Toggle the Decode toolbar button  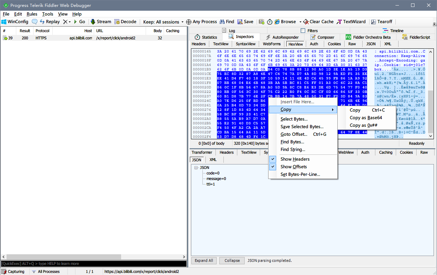pyautogui.click(x=125, y=22)
